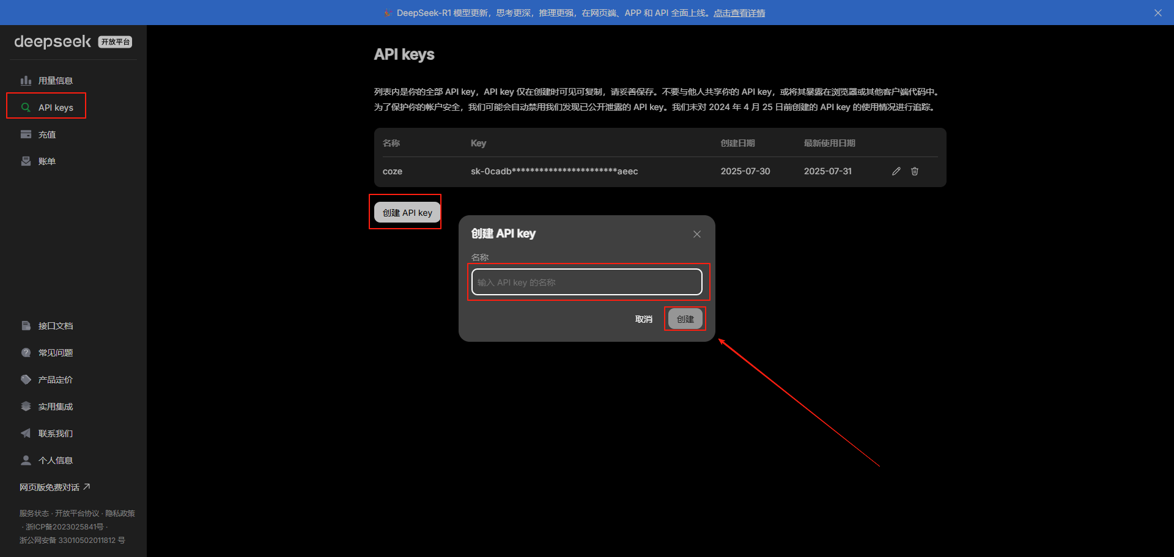Click the 2025-07-31 last used date

(828, 171)
